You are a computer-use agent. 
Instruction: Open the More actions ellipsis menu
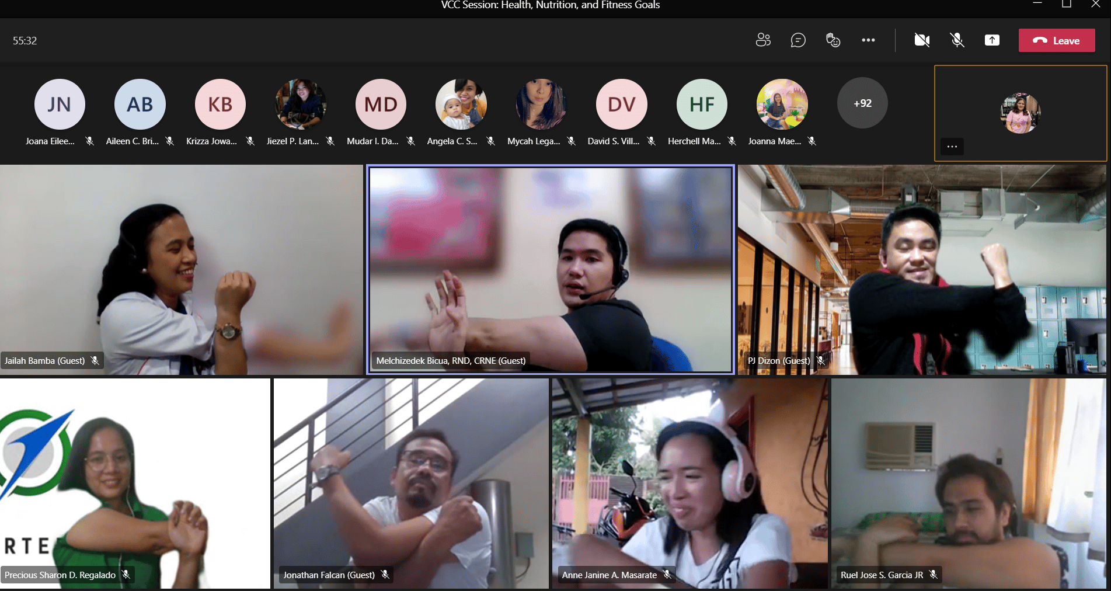click(x=868, y=40)
